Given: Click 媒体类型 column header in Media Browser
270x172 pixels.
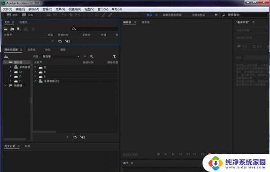Looking at the screenshot, I should pyautogui.click(x=112, y=63).
